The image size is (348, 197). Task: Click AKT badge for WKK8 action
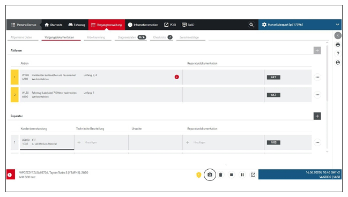(273, 77)
